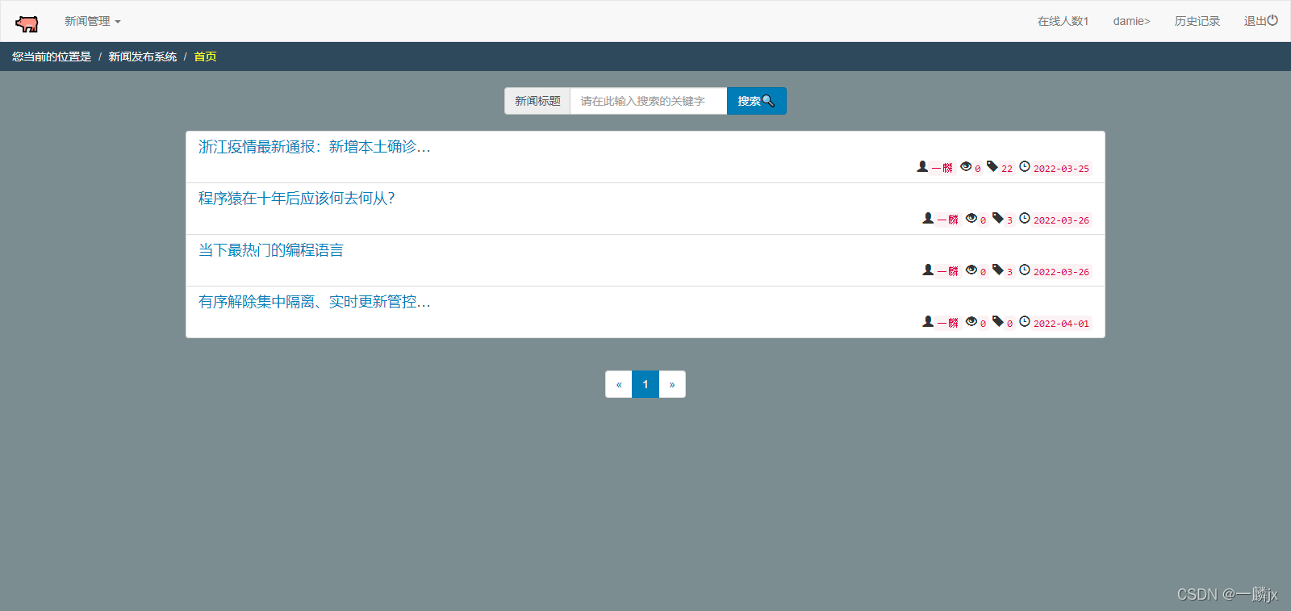Click tag icon on 当下最热门 row
Image resolution: width=1291 pixels, height=611 pixels.
tap(998, 270)
